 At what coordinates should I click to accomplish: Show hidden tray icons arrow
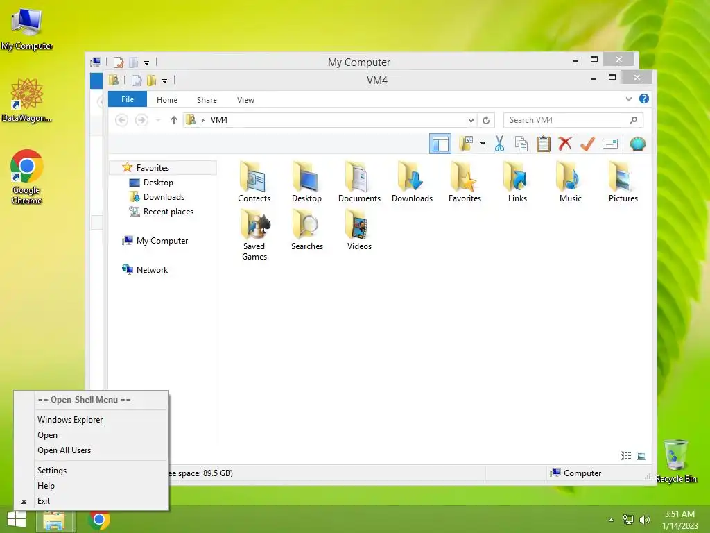pyautogui.click(x=612, y=520)
